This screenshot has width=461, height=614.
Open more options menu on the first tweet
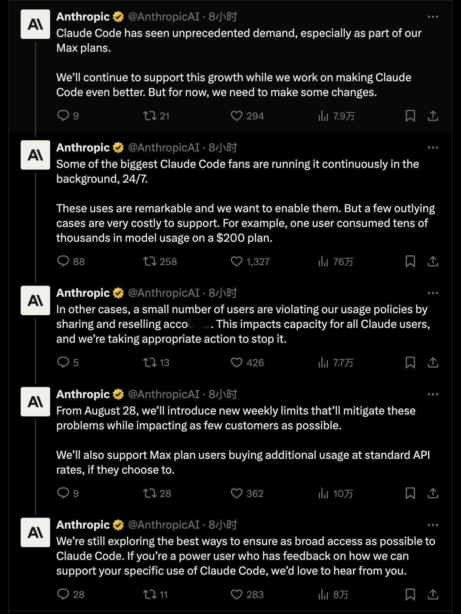pyautogui.click(x=433, y=17)
